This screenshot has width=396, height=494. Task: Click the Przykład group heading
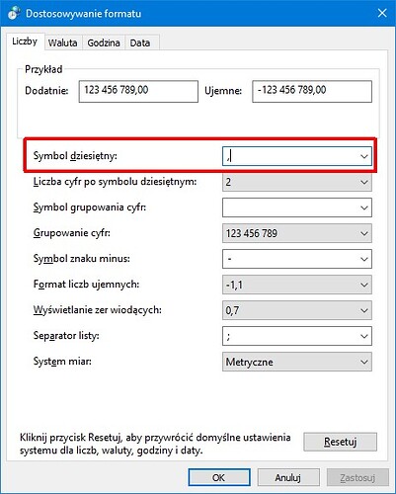coord(43,69)
